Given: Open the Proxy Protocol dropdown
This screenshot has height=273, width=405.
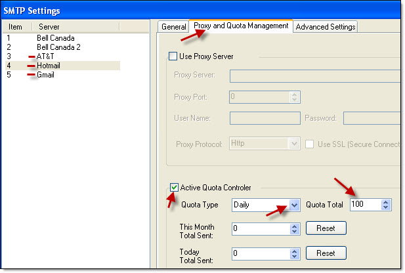Looking at the screenshot, I should click(294, 144).
